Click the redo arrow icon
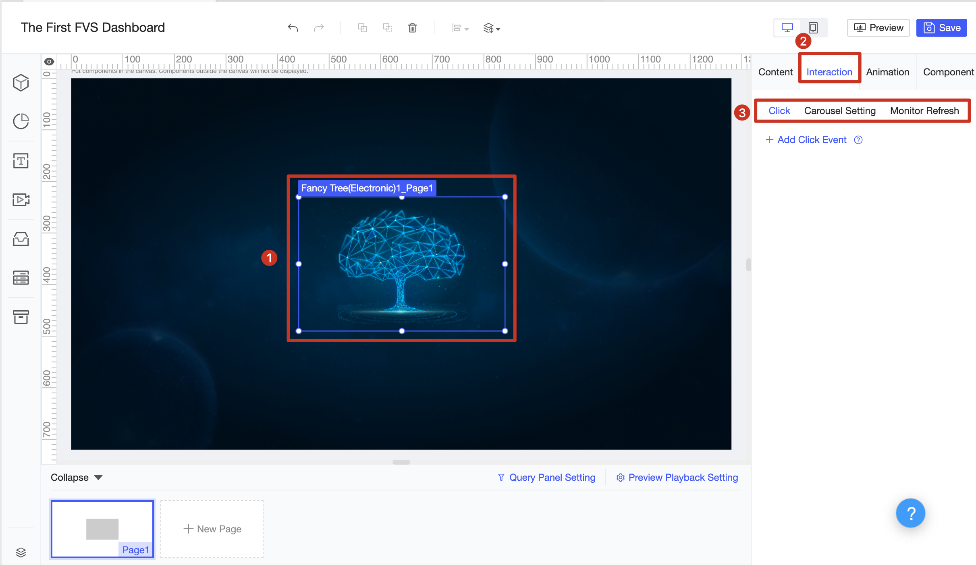This screenshot has height=565, width=976. [319, 28]
